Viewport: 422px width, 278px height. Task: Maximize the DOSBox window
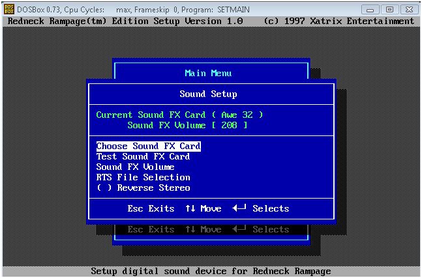pyautogui.click(x=389, y=10)
